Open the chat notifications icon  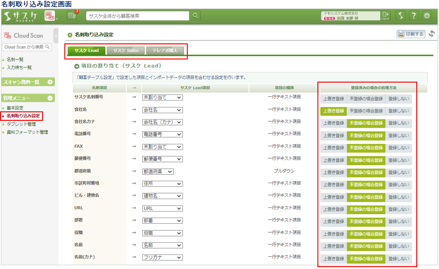point(72,16)
